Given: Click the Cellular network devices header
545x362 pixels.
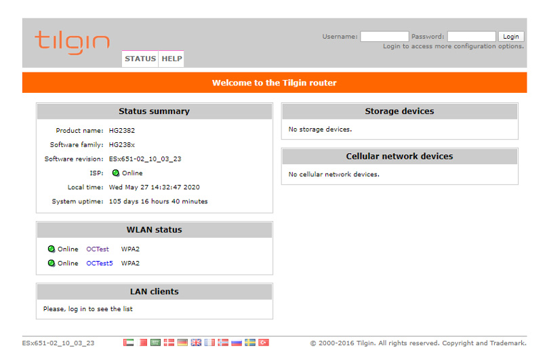Looking at the screenshot, I should coord(399,157).
